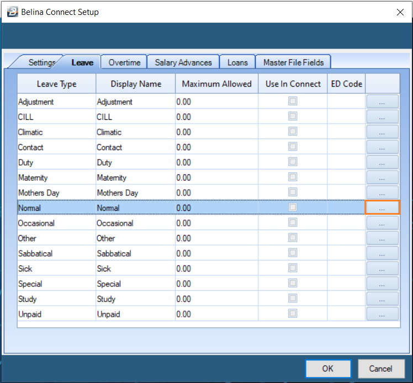Viewport: 413px width, 383px height.
Task: Enable Use In Connect for Adjustment
Action: point(293,101)
